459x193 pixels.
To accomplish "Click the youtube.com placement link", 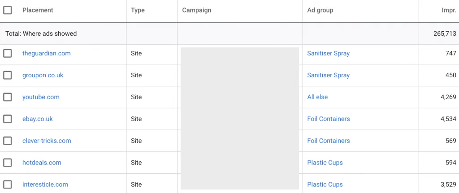I will tap(41, 97).
